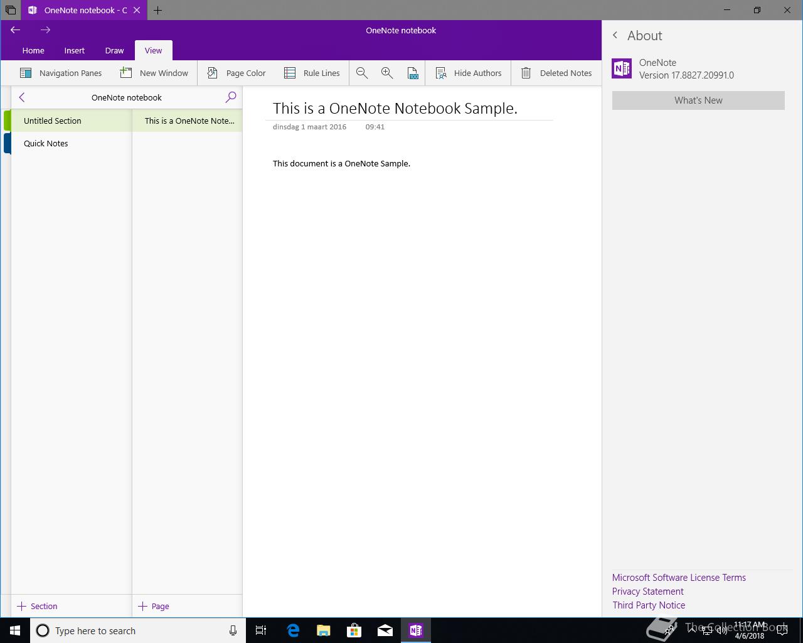
Task: Zoom out of the page
Action: pos(362,73)
